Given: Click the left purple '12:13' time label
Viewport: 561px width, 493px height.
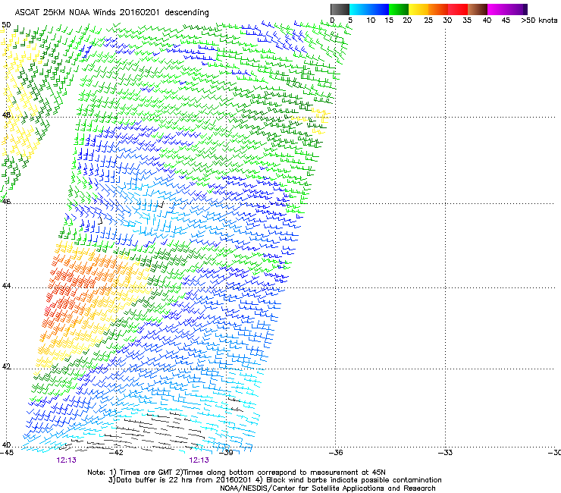Looking at the screenshot, I should click(66, 460).
